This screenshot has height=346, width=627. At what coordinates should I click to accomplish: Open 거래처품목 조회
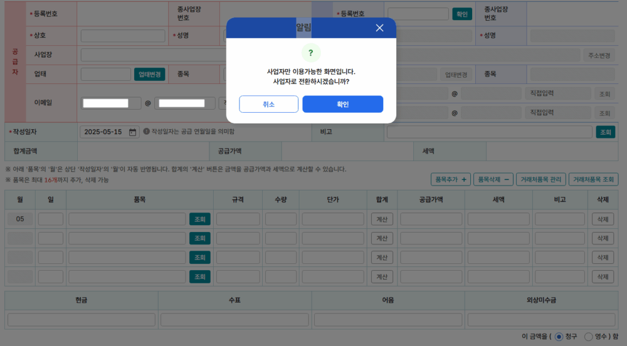point(593,179)
